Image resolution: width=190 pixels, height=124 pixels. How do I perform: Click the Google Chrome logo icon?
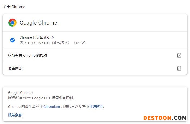tap(12, 23)
